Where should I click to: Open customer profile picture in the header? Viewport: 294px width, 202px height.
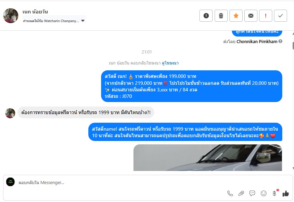[x=11, y=16]
